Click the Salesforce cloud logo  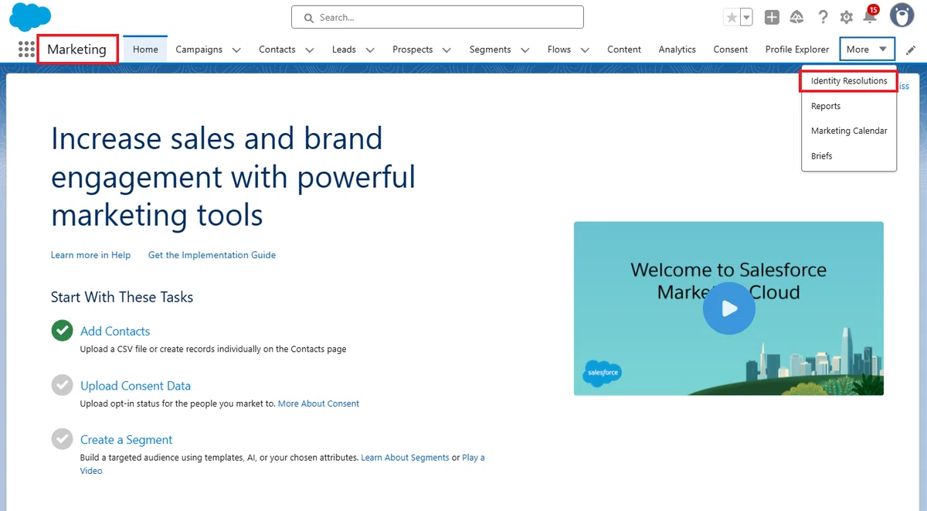pyautogui.click(x=30, y=16)
